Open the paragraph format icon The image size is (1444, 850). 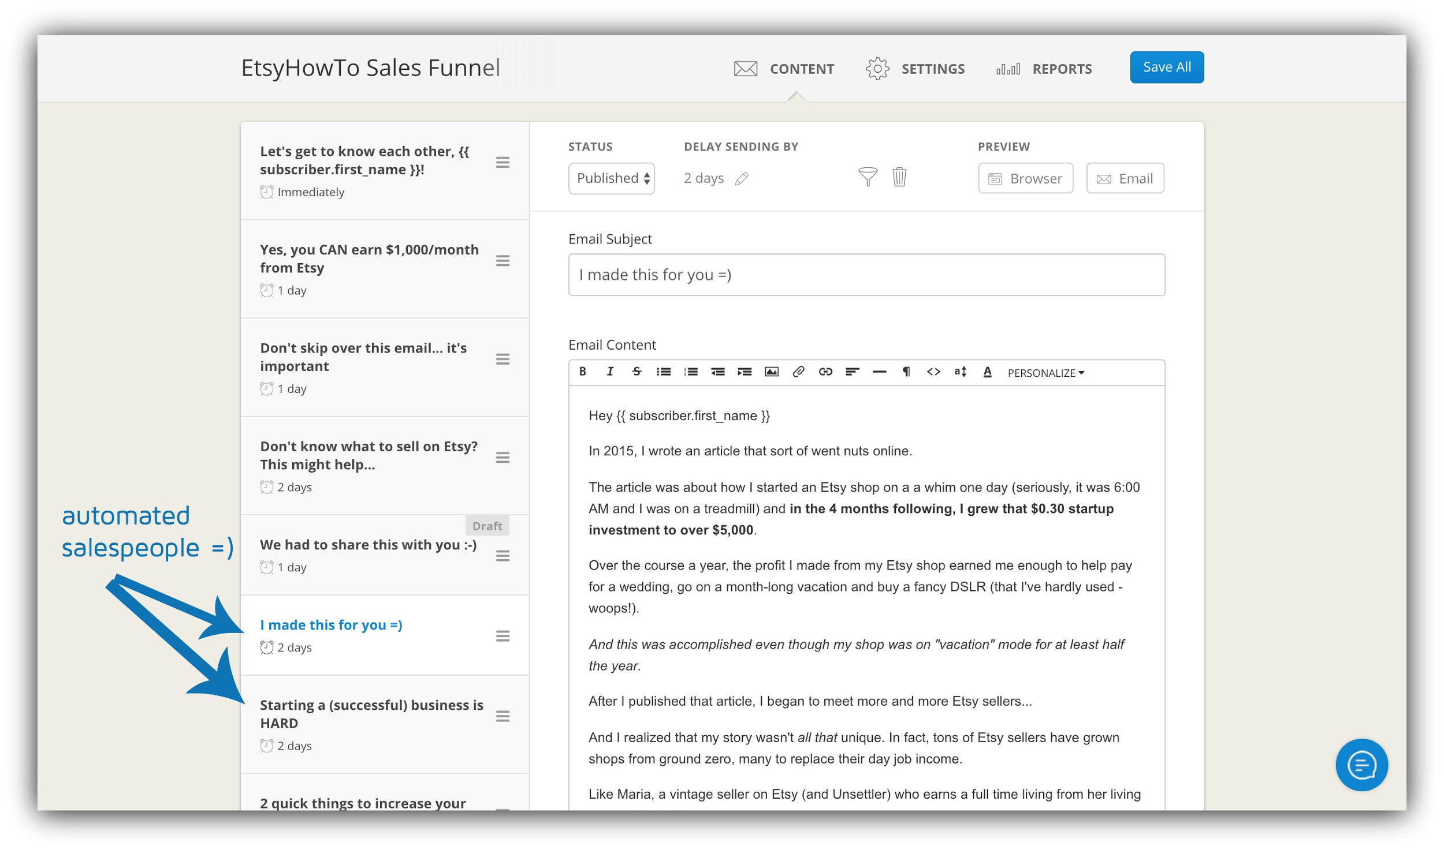point(907,372)
